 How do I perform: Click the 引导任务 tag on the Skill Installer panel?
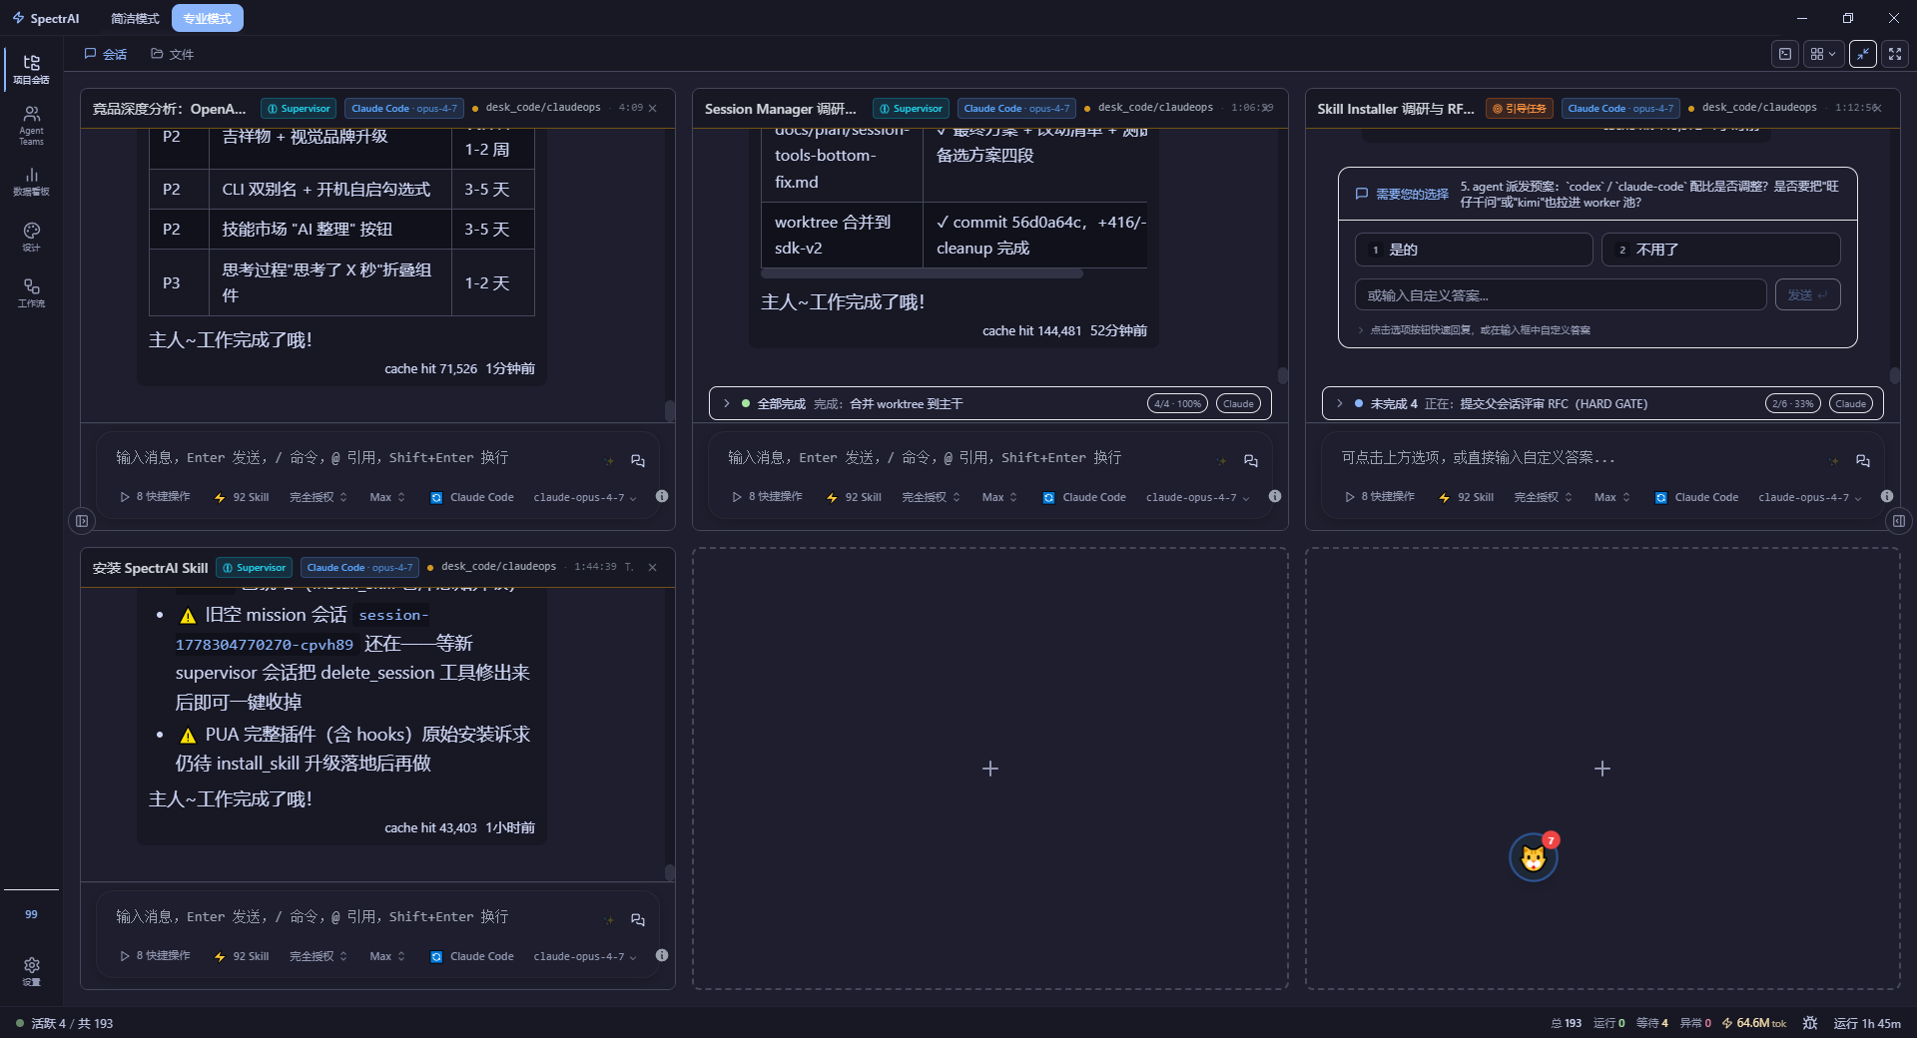[x=1520, y=108]
